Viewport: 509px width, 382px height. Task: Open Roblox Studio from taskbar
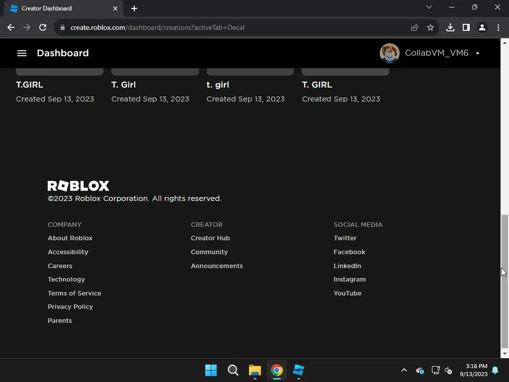coord(299,370)
